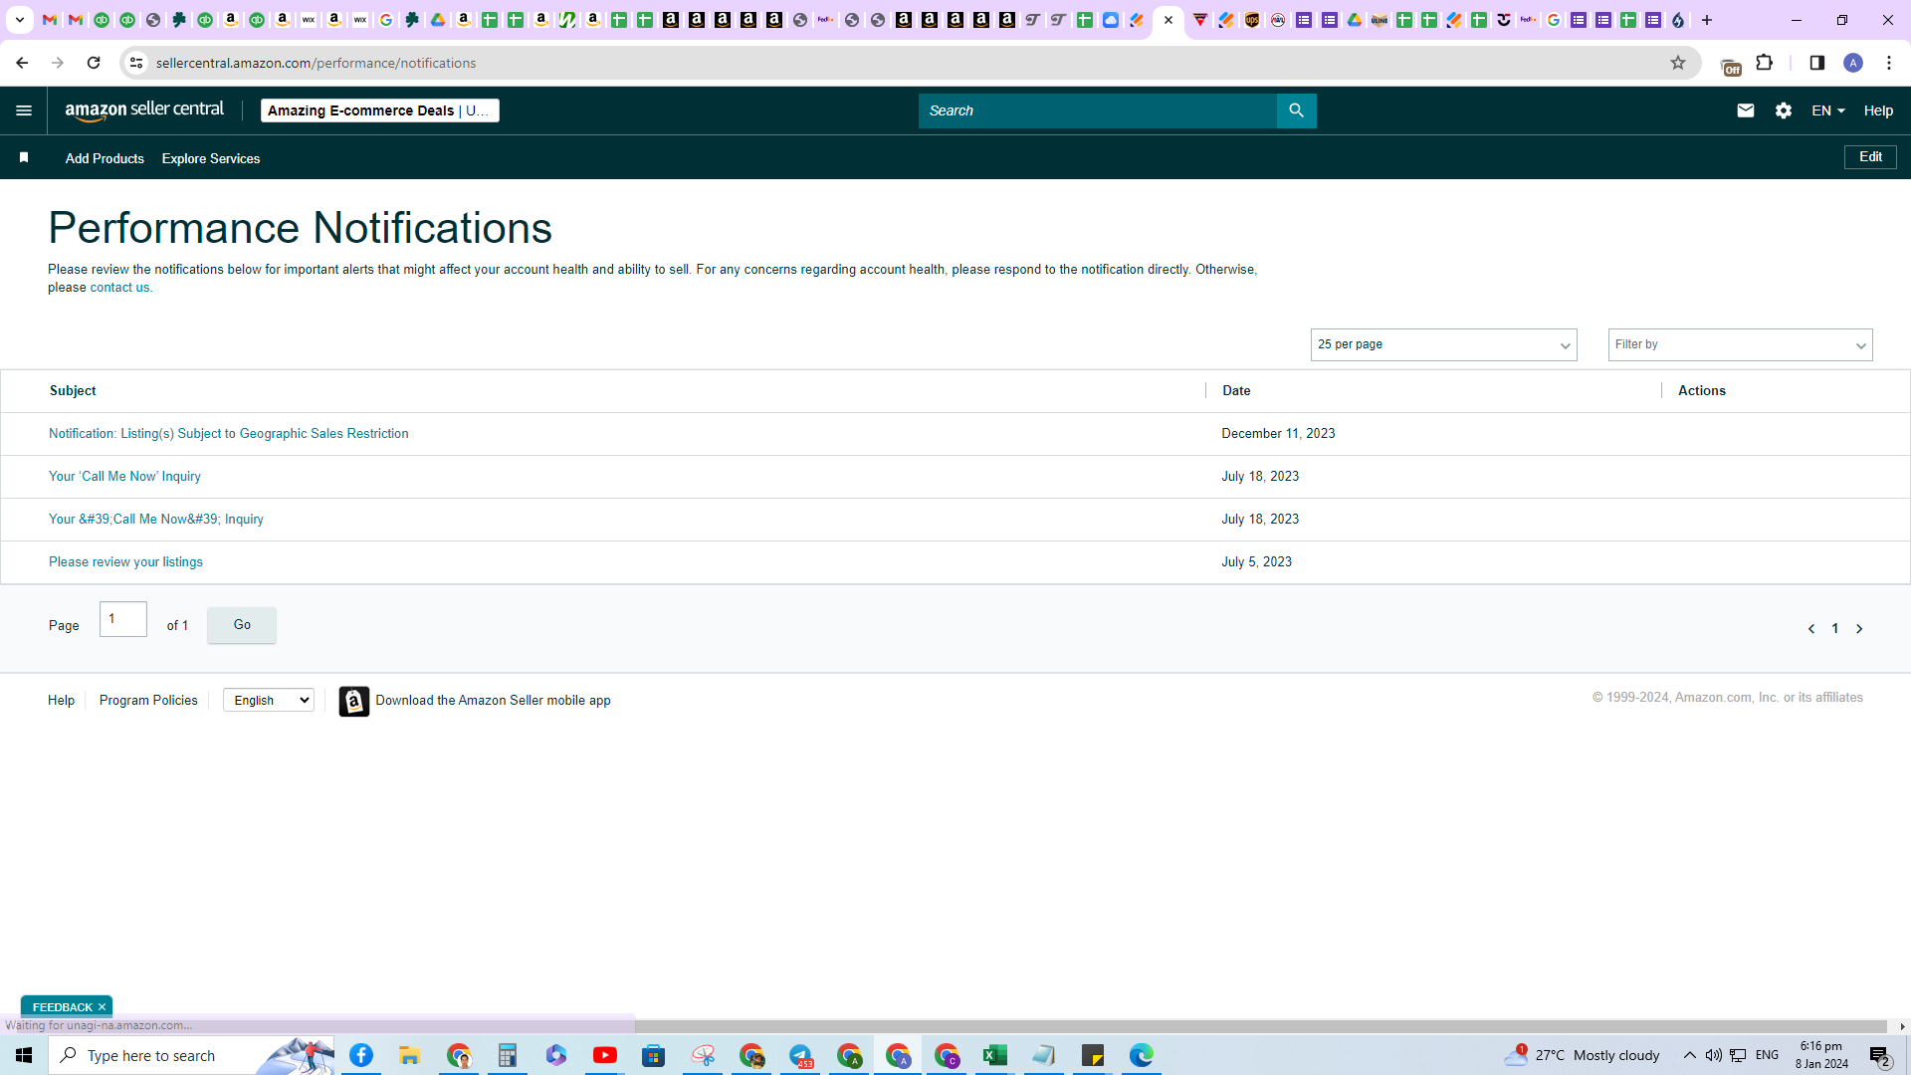
Task: Expand the 25 per page dropdown
Action: (1443, 344)
